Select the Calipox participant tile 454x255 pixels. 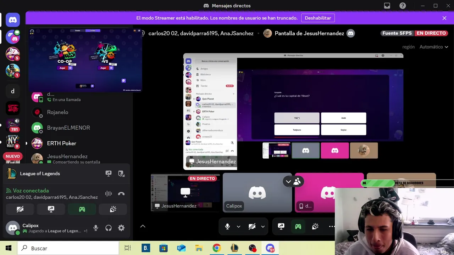(257, 193)
